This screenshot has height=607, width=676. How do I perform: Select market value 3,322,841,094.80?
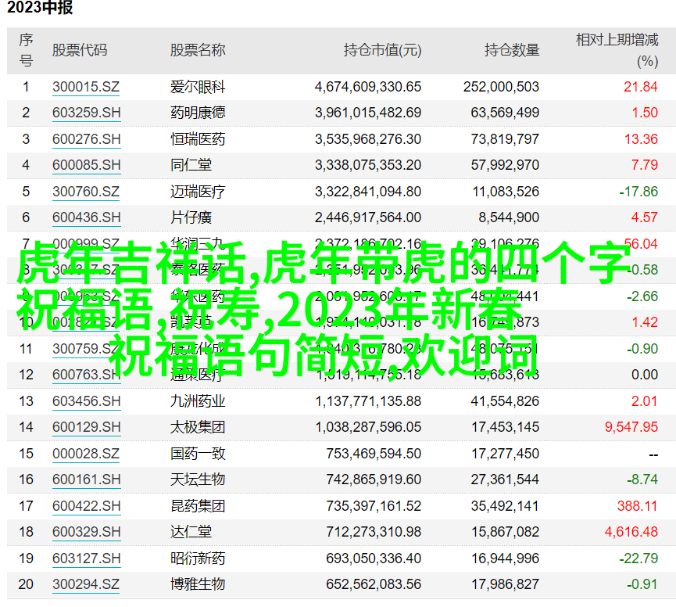click(368, 192)
